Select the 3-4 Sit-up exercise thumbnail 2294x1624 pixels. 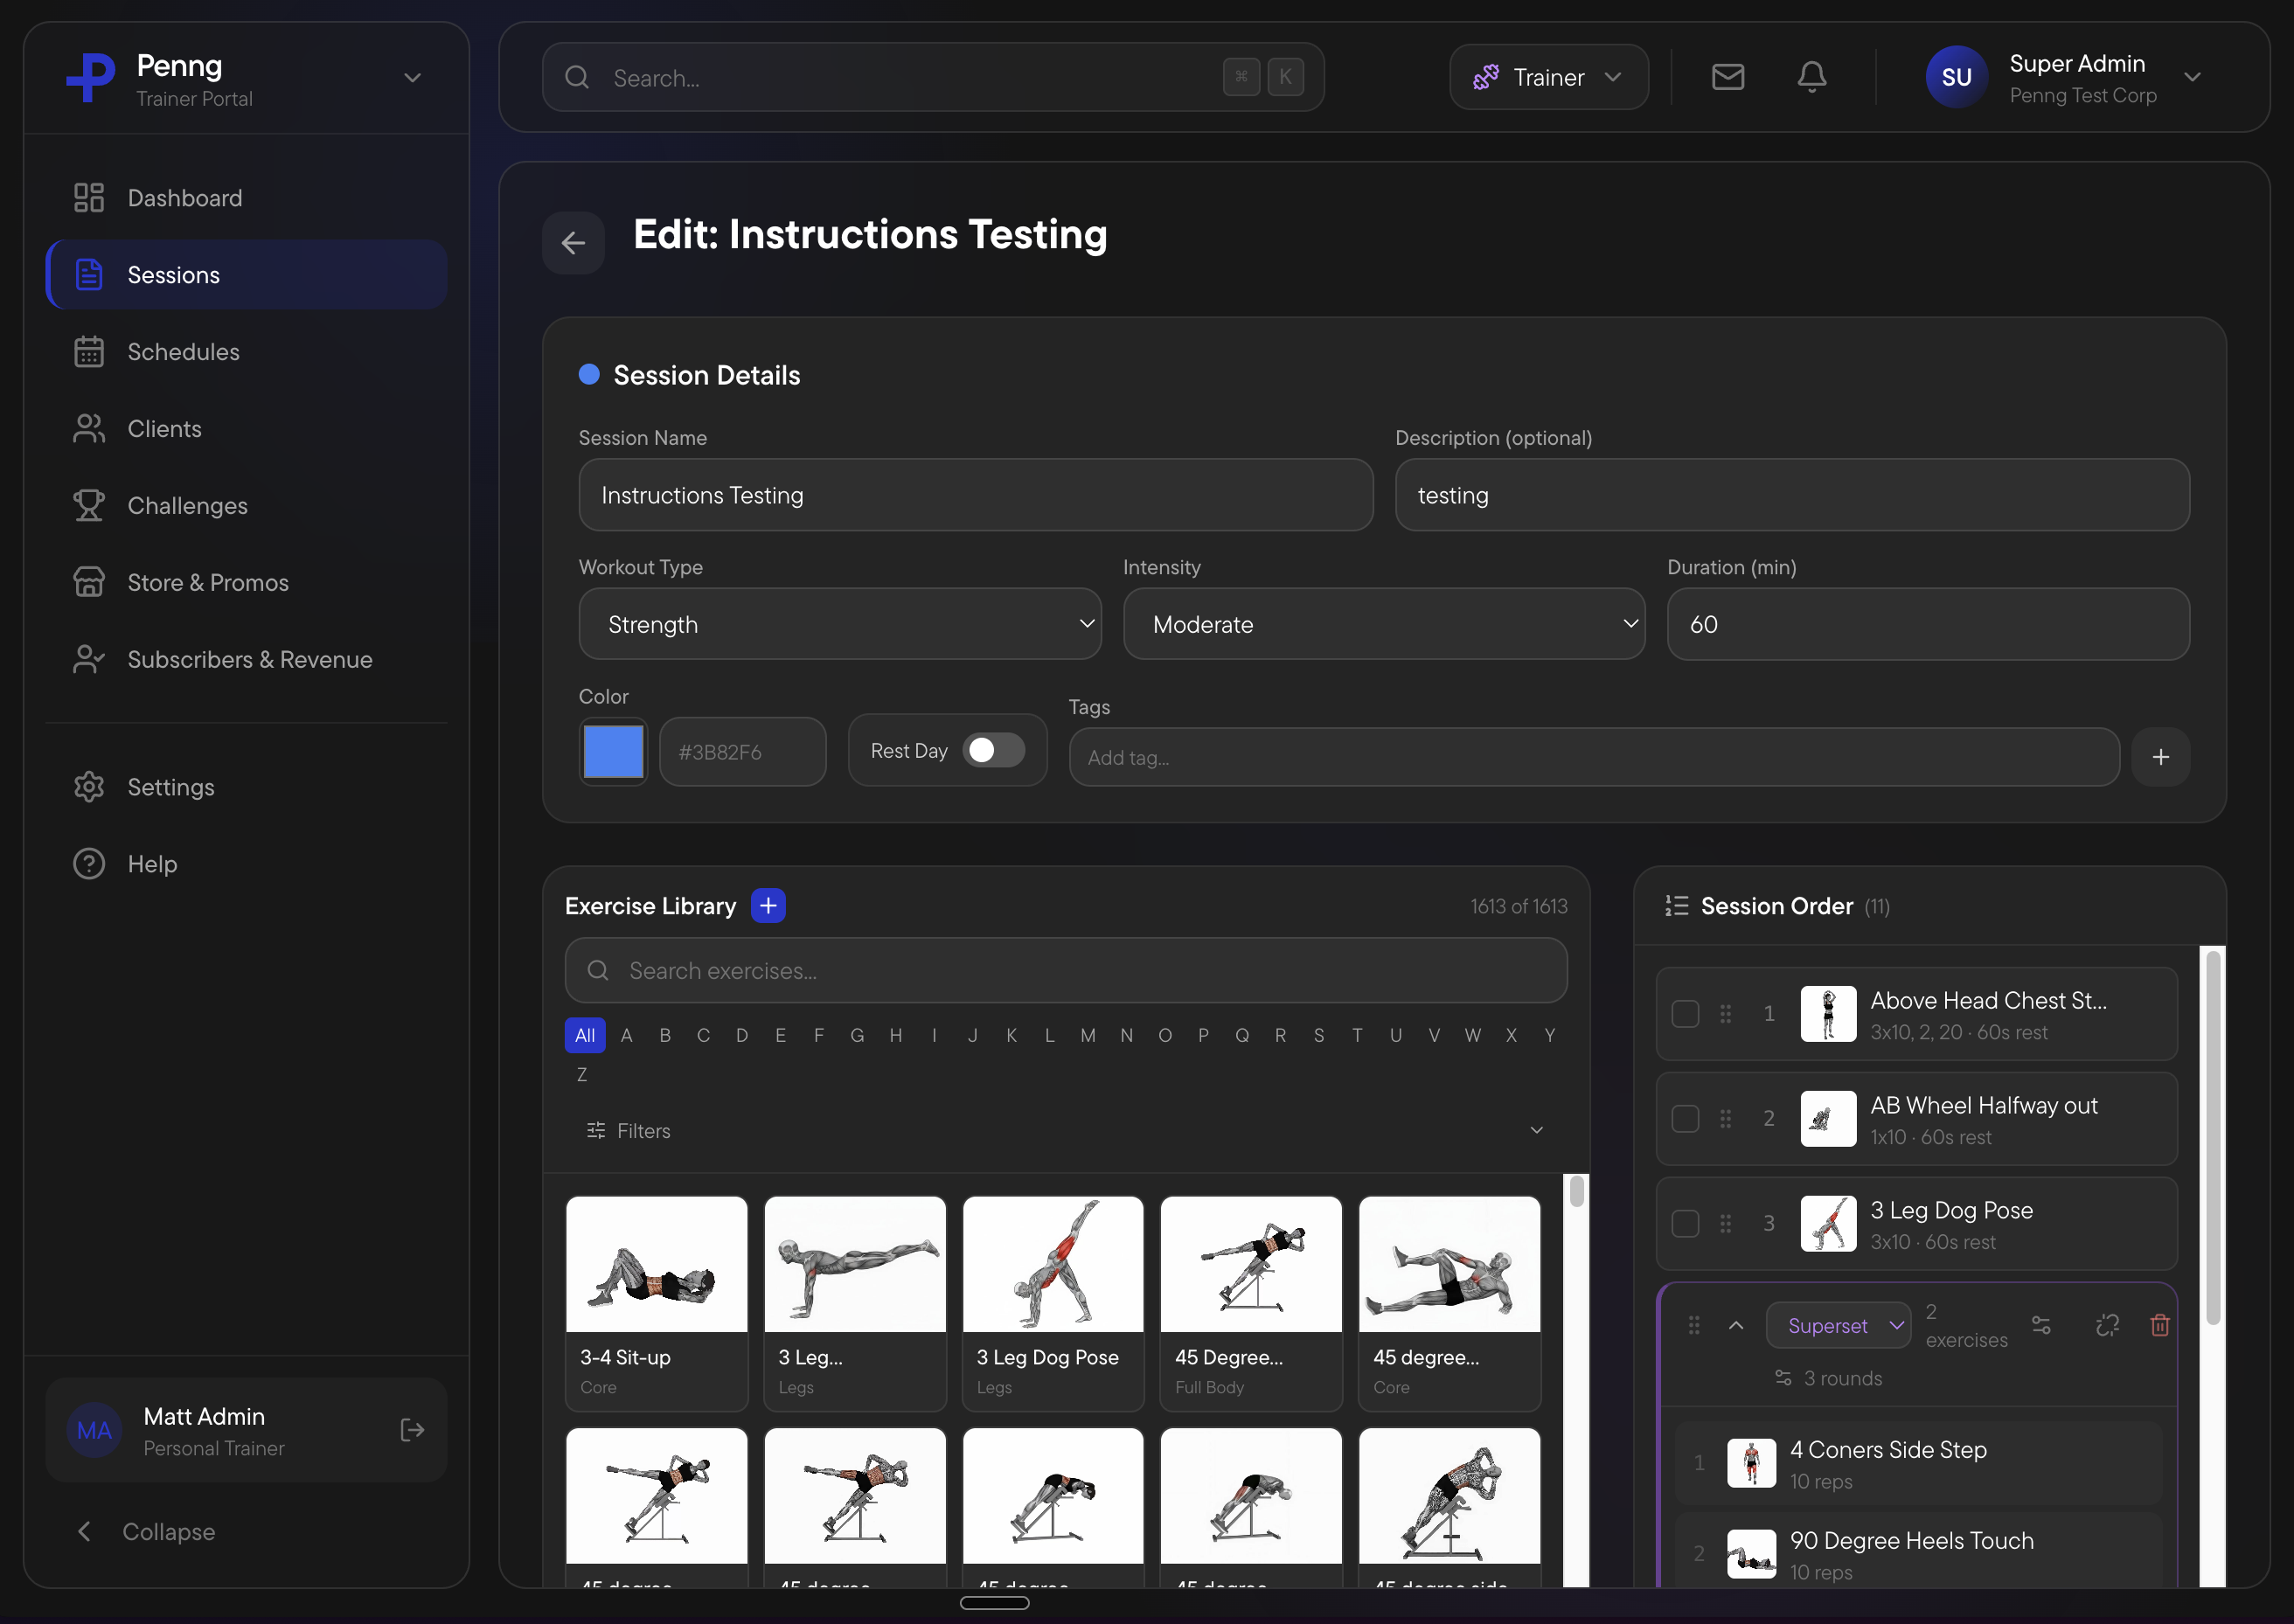656,1264
